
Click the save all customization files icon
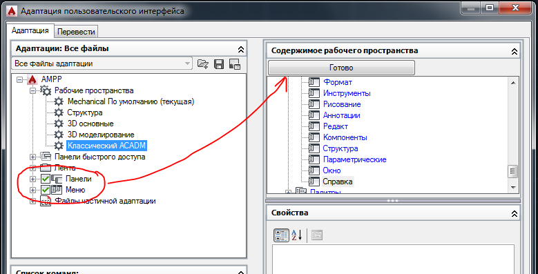(219, 63)
